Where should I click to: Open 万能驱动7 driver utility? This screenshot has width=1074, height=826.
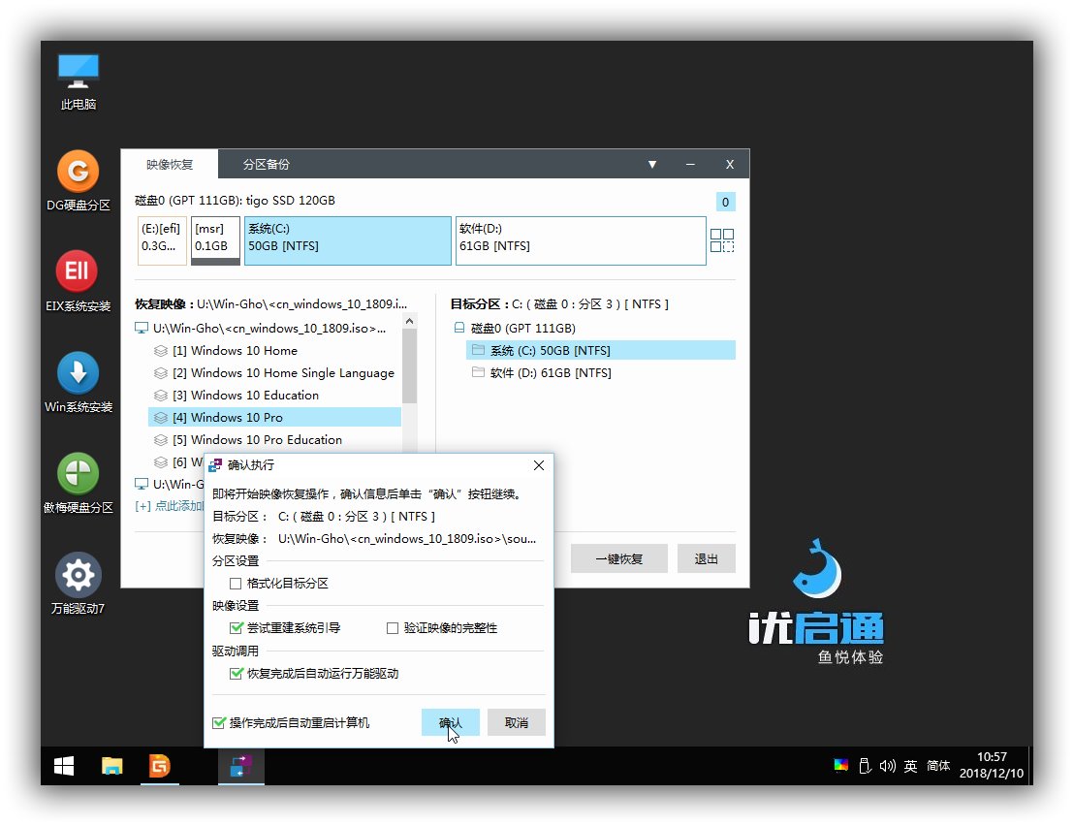(78, 583)
